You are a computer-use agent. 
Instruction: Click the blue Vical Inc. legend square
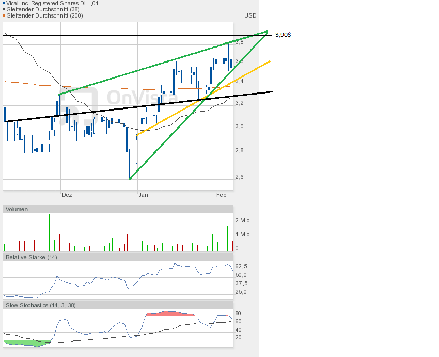click(x=4, y=3)
